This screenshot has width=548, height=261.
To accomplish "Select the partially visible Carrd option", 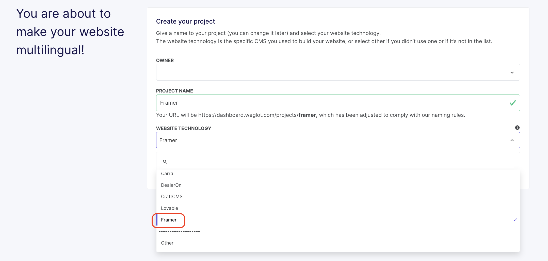I will pyautogui.click(x=338, y=174).
